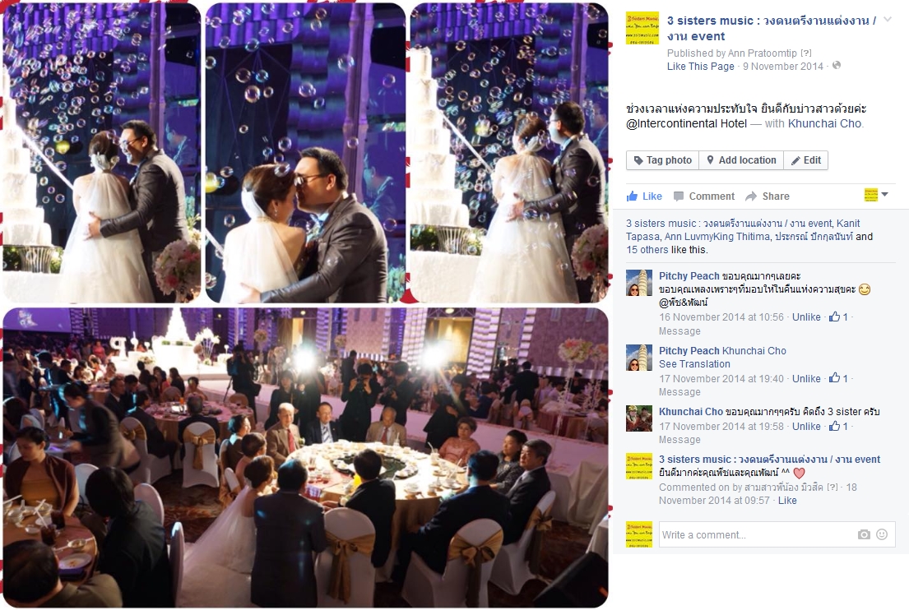This screenshot has width=909, height=610.
Task: Expand See Translation under the Pitchy Peach comment
Action: click(694, 364)
